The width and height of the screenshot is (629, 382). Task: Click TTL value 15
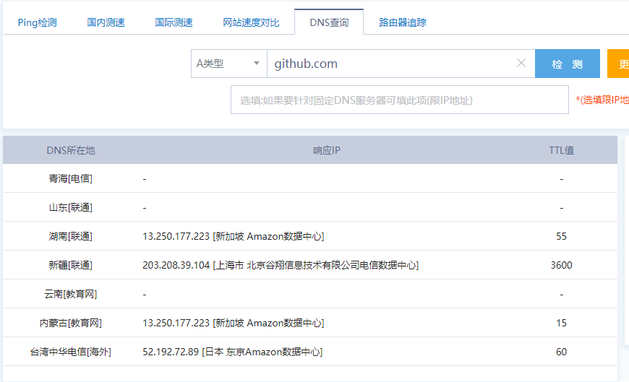[561, 323]
